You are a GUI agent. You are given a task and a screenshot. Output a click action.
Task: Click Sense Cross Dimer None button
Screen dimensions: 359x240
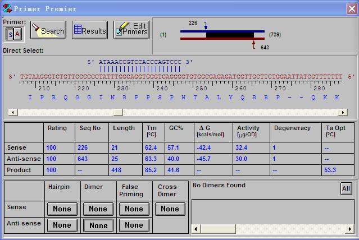[170, 209]
